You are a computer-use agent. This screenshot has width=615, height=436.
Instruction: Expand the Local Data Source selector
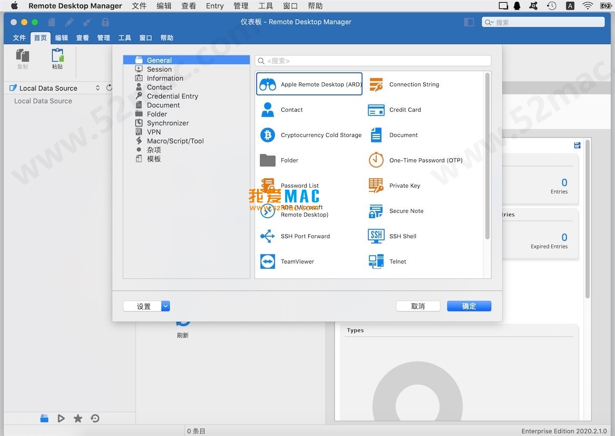[x=97, y=88]
